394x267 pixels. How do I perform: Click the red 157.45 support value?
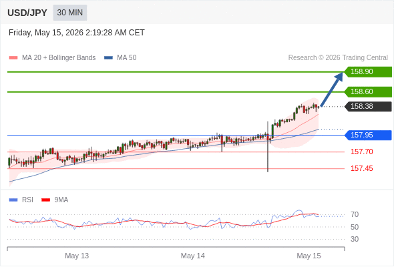click(x=362, y=168)
